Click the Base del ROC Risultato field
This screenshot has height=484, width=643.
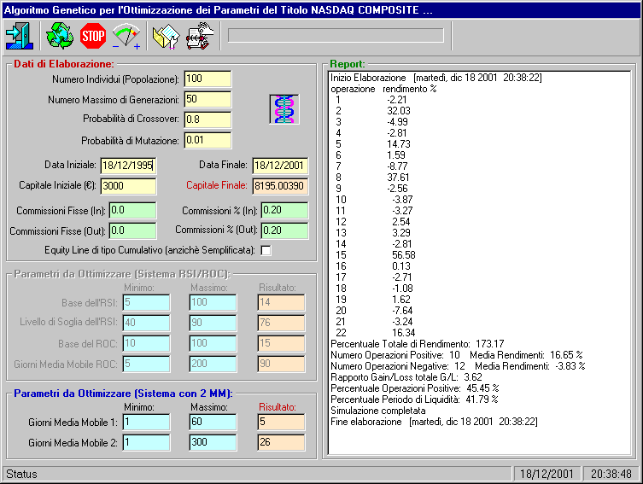pyautogui.click(x=281, y=343)
